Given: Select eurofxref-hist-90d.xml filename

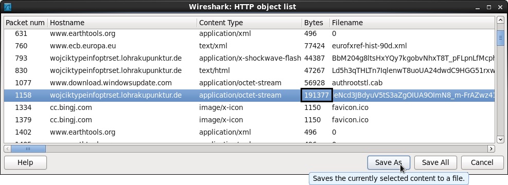Looking at the screenshot, I should [x=370, y=46].
